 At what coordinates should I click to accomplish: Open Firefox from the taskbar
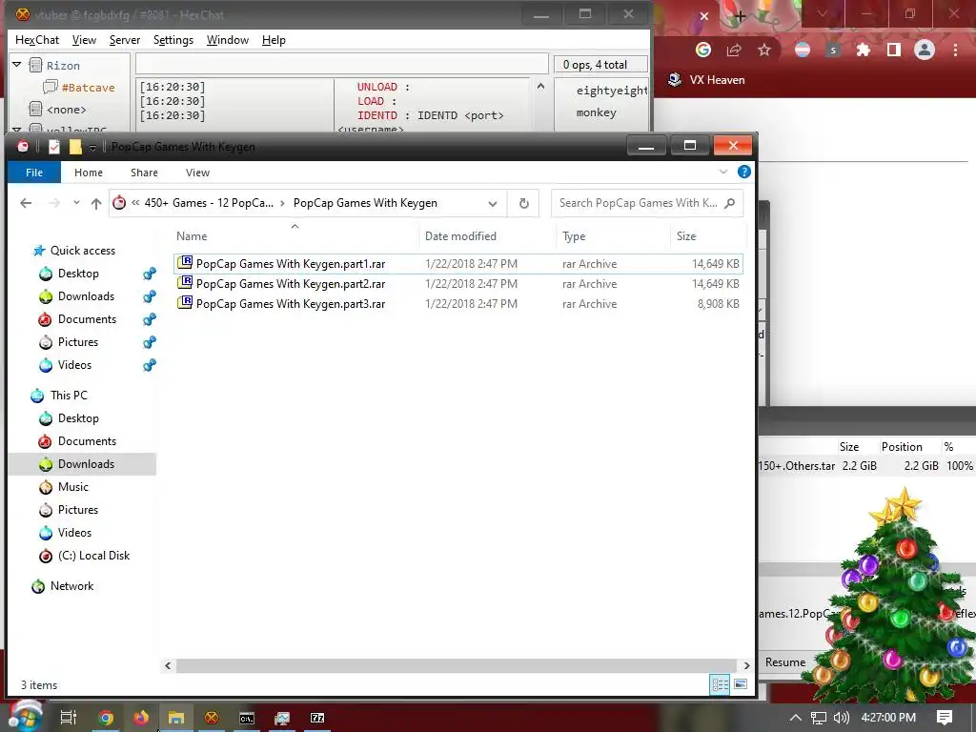coord(141,718)
